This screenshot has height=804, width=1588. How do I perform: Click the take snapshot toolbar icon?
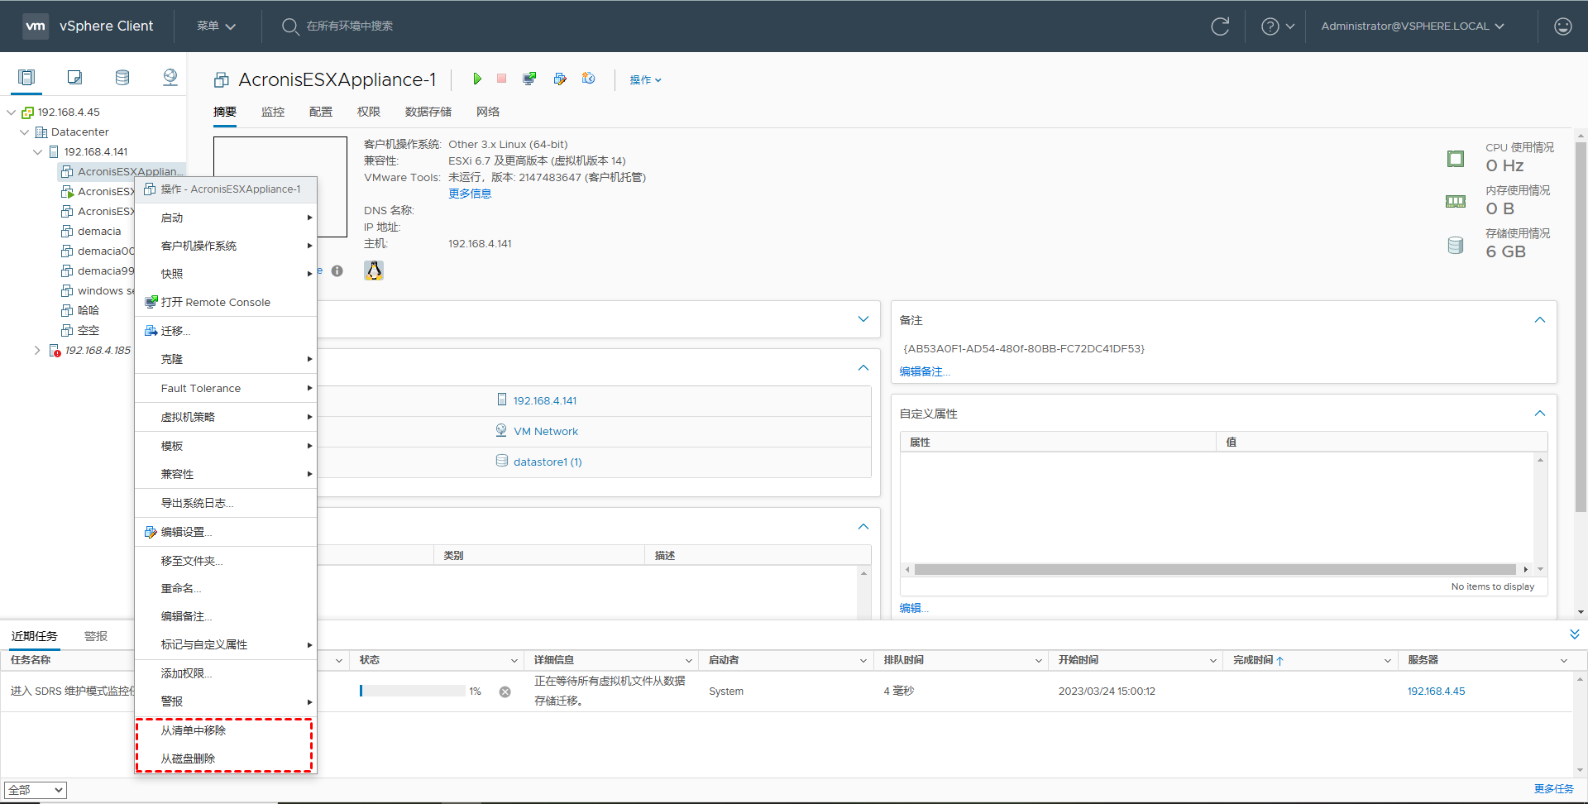[x=589, y=79]
